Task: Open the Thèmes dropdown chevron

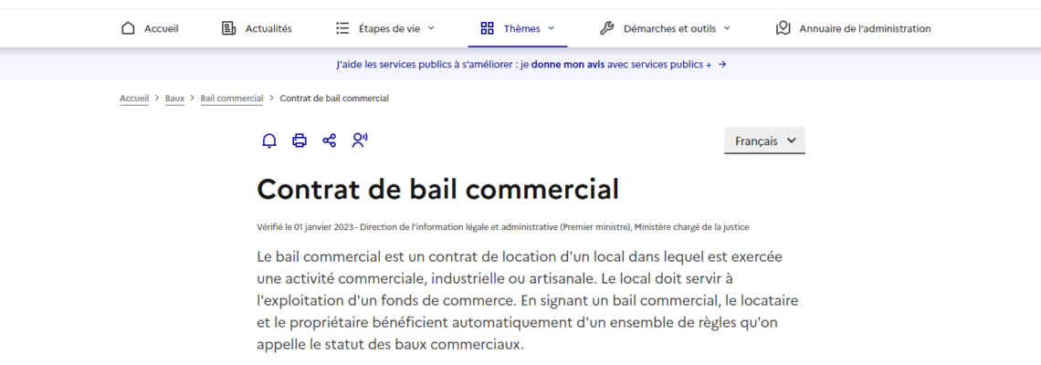Action: pyautogui.click(x=551, y=28)
